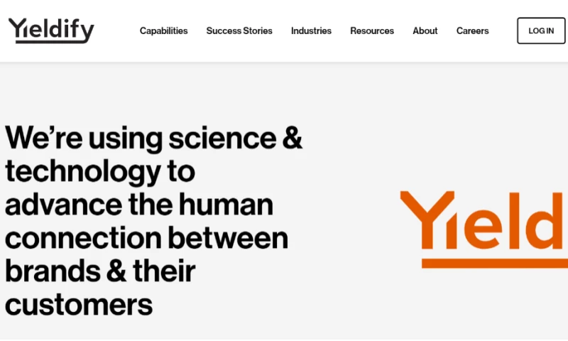The height and width of the screenshot is (341, 568).
Task: Click the Yieldify logo in the header
Action: pos(51,31)
